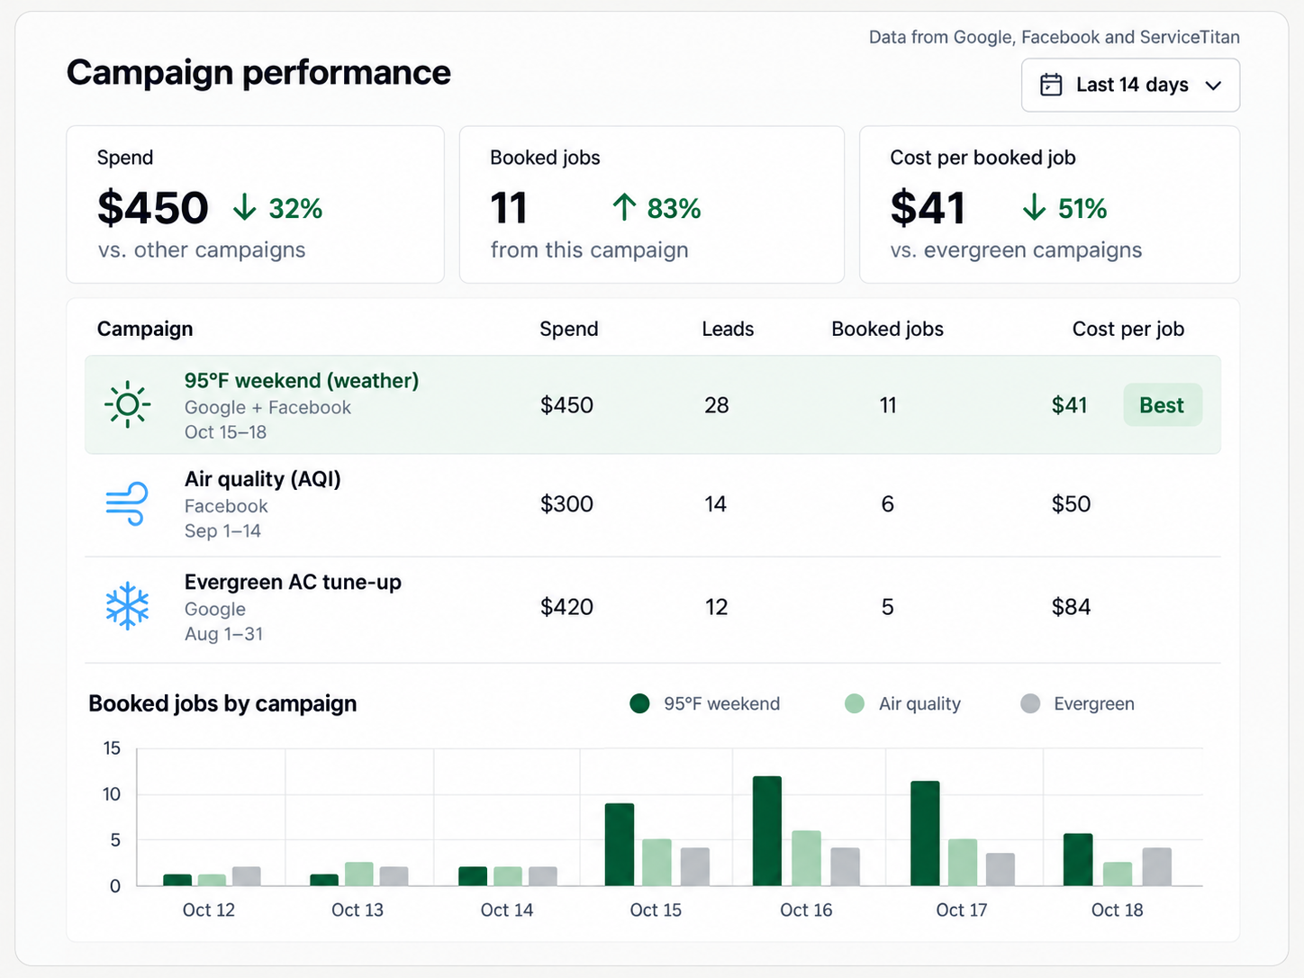This screenshot has width=1304, height=978.
Task: Click the dark green bar for Oct 15
Action: (x=620, y=845)
